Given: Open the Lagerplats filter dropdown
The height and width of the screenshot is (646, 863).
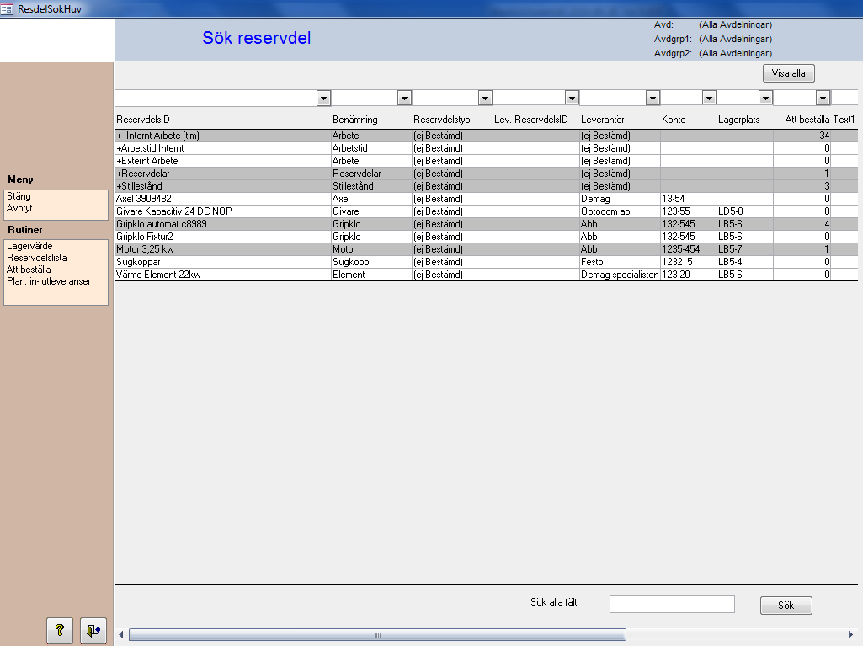Looking at the screenshot, I should 765,98.
